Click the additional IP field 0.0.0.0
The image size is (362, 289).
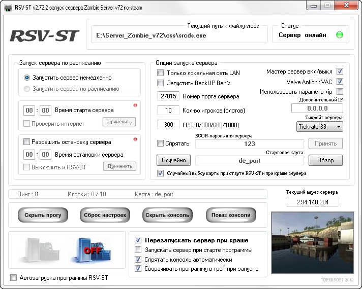(x=317, y=108)
